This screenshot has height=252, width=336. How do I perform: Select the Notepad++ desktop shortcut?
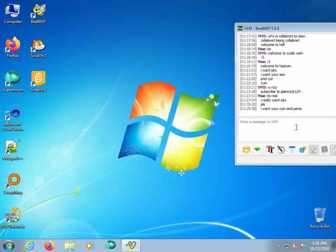(13, 150)
